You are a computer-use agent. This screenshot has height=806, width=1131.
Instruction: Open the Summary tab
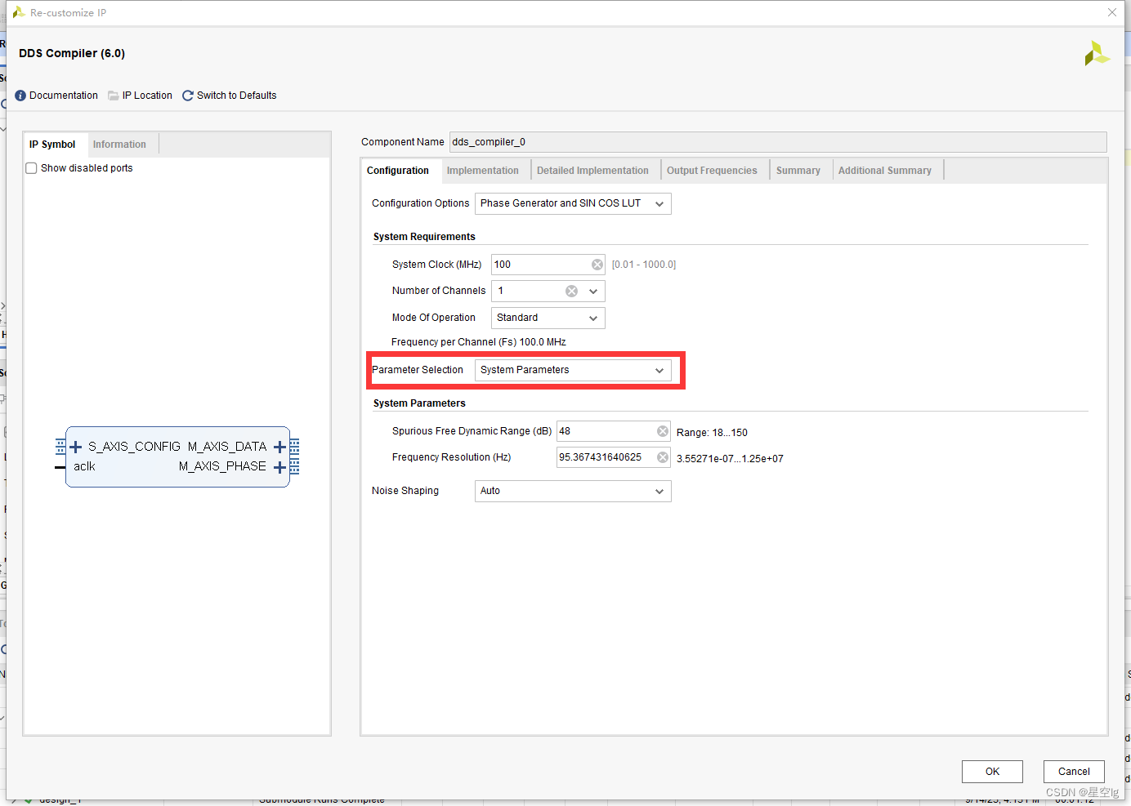tap(798, 171)
